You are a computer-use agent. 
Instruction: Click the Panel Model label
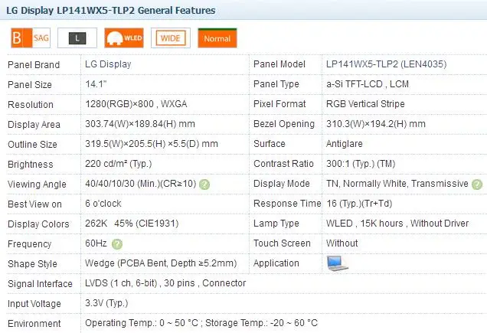[x=279, y=64]
